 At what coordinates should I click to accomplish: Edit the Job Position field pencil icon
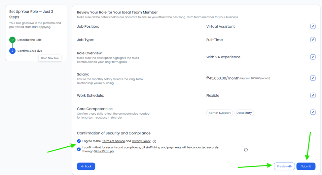pos(313,26)
